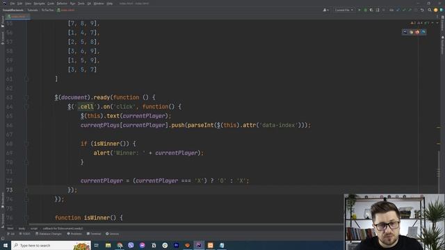Open the Refactor menu
This screenshot has height=250, width=445.
pos(62,3)
